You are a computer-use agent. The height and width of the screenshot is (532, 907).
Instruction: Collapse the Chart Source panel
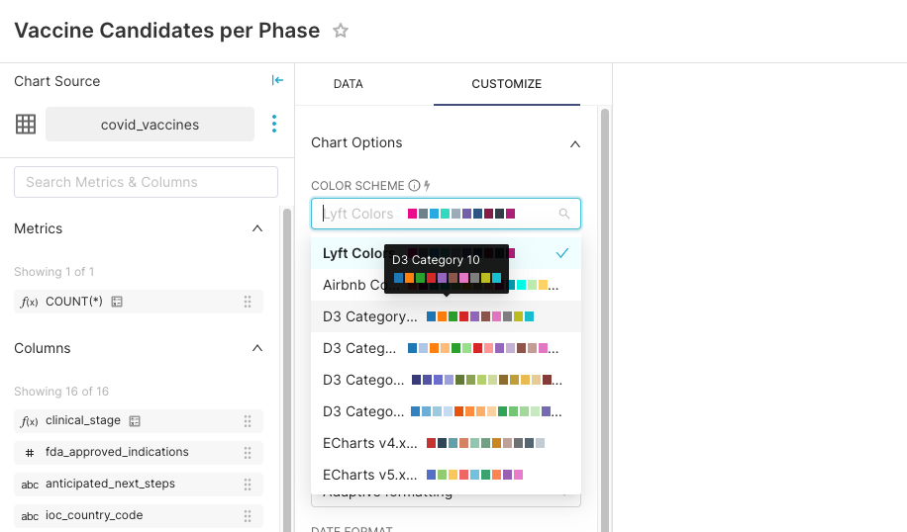(277, 81)
